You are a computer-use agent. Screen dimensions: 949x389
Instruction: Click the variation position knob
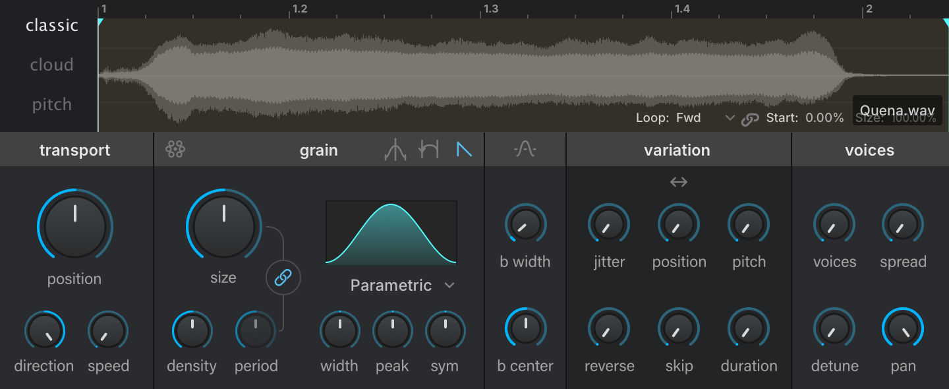coord(679,224)
